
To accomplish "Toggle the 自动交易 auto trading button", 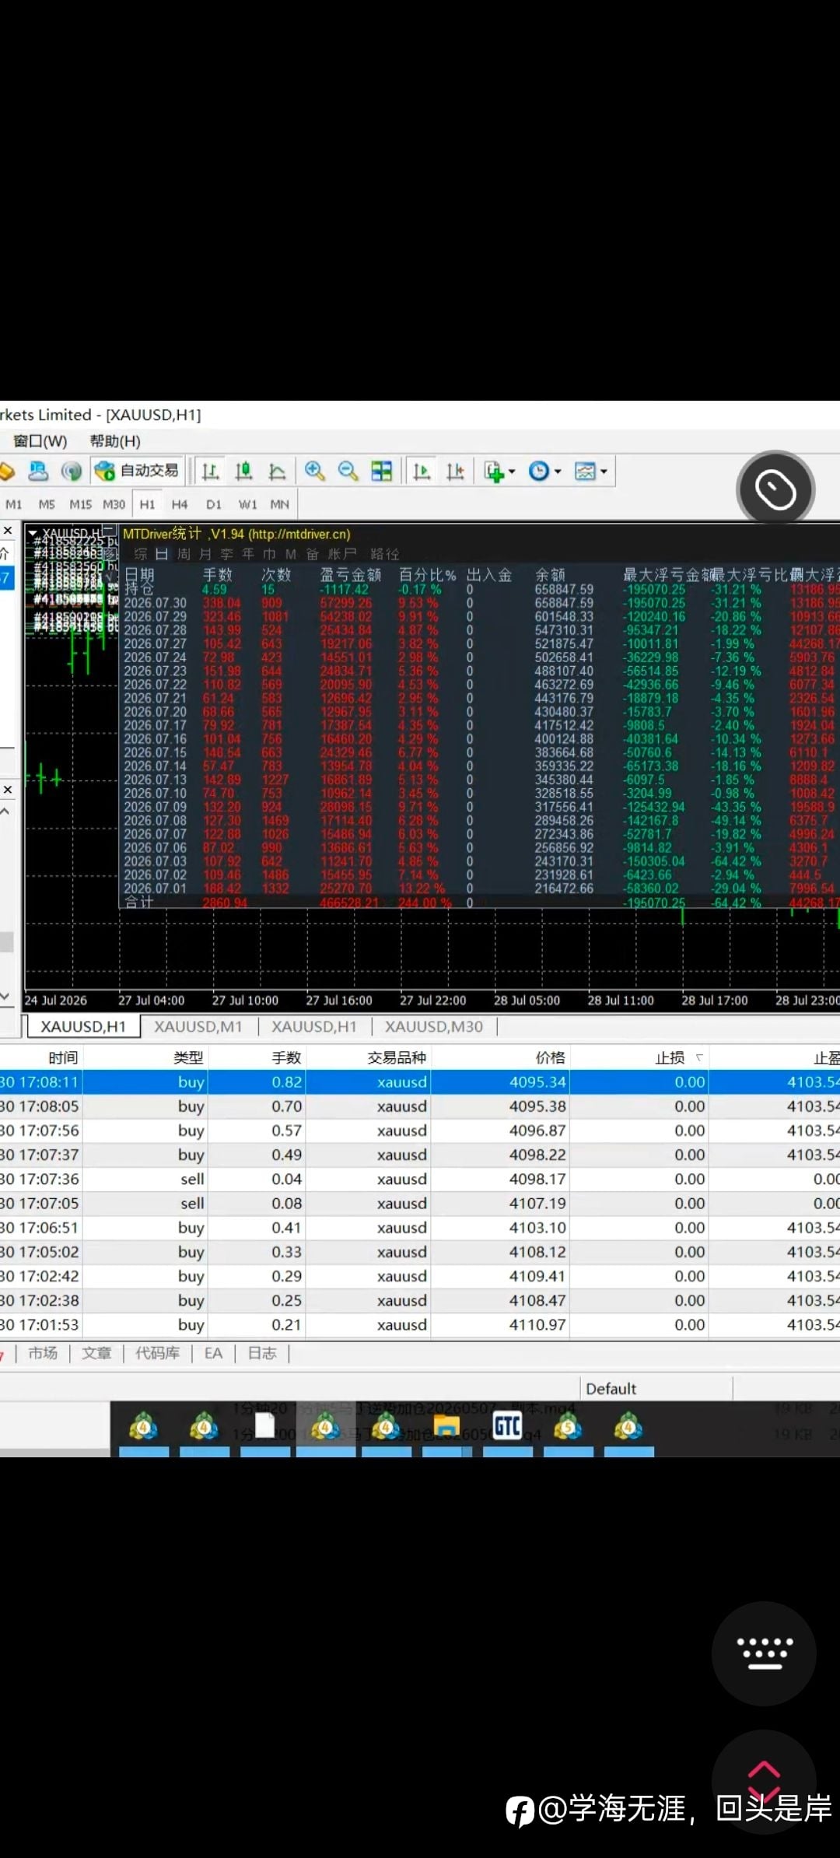I will (x=138, y=471).
